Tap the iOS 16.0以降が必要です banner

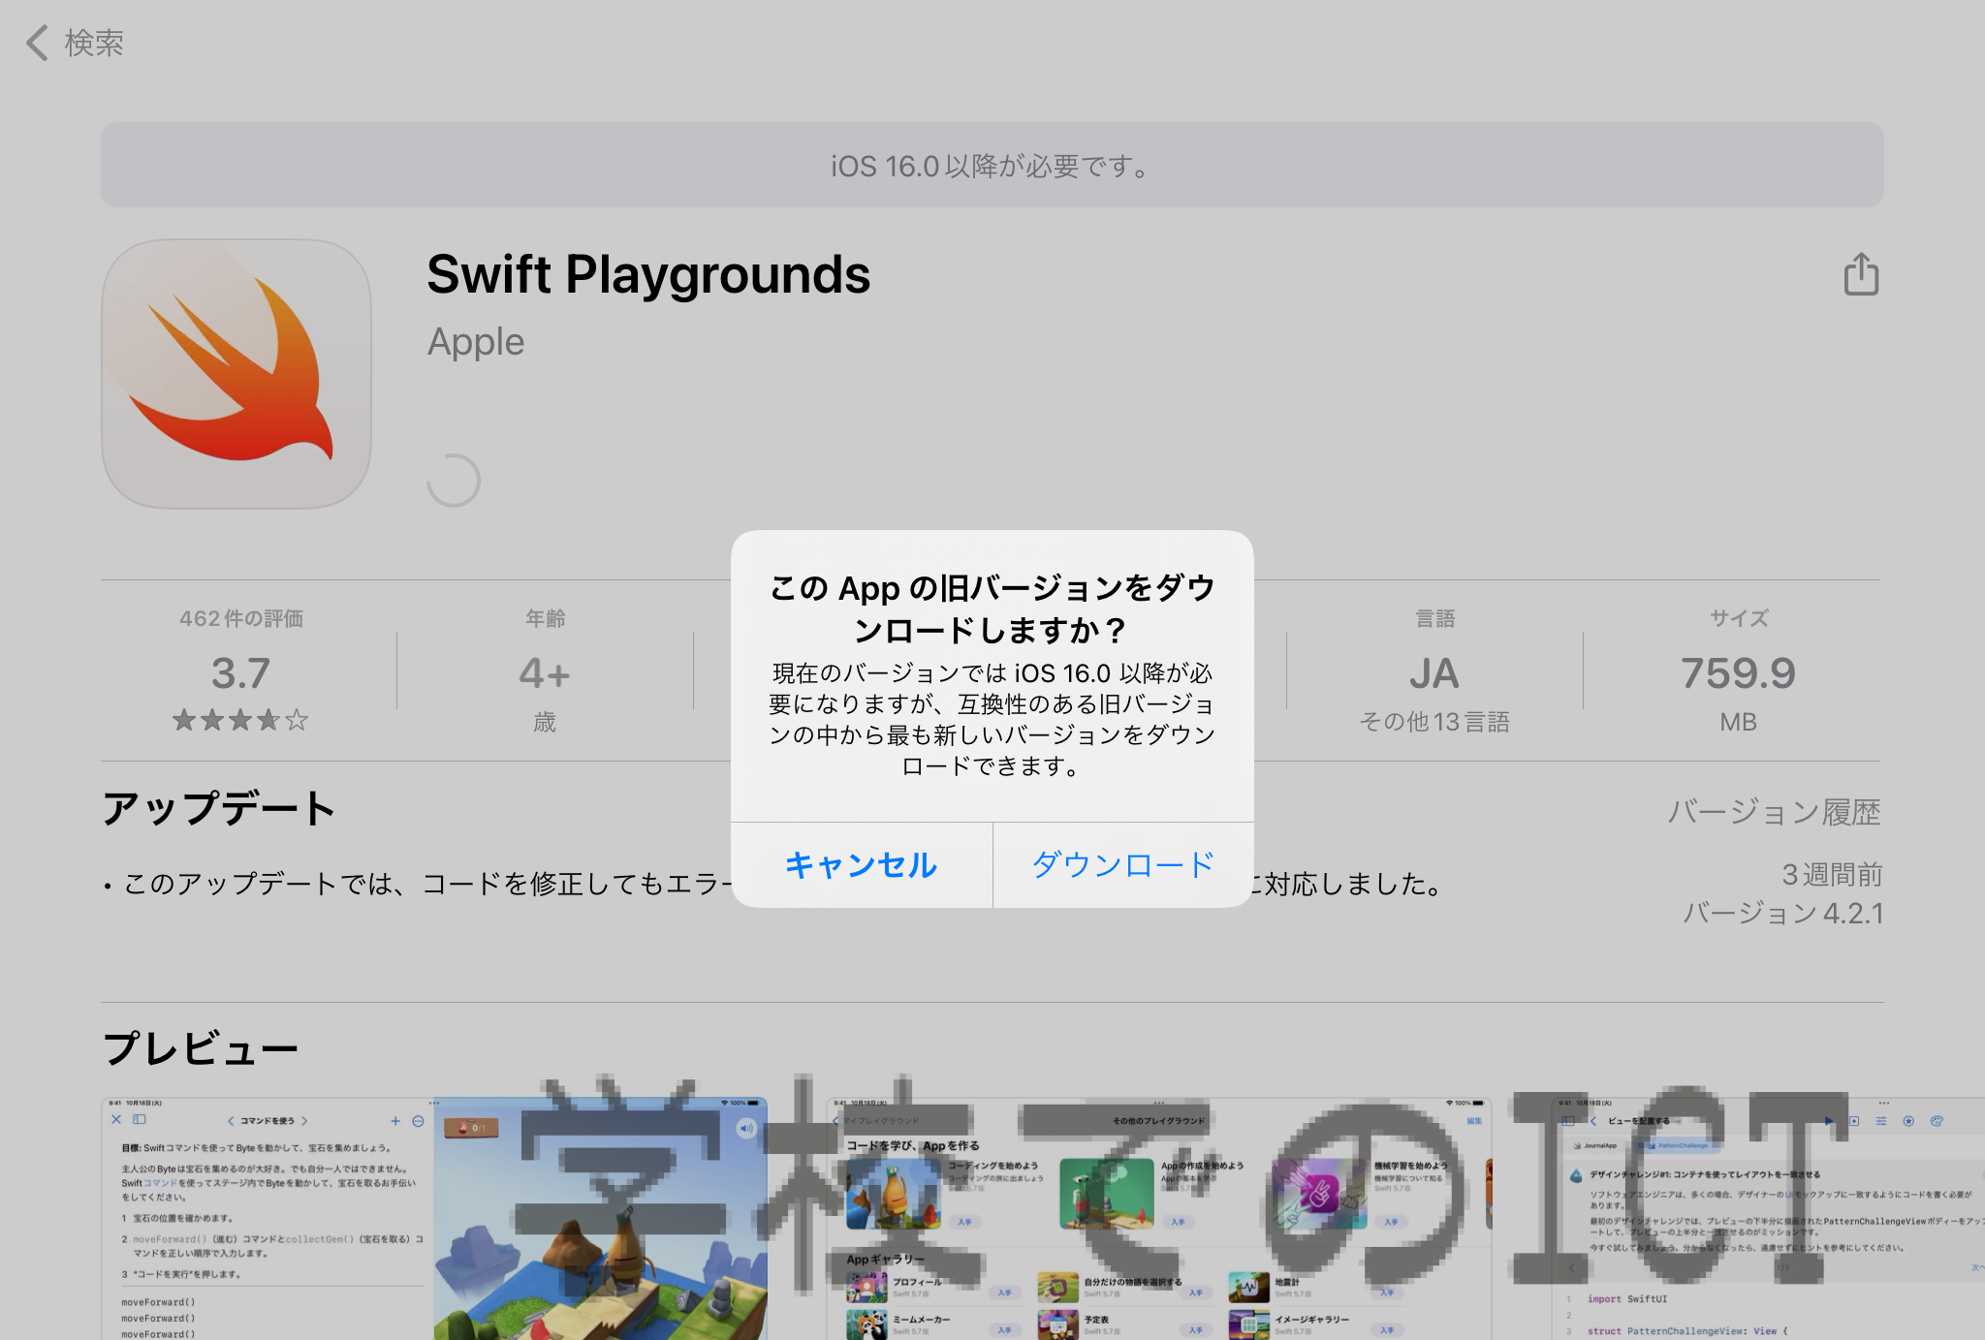992,165
